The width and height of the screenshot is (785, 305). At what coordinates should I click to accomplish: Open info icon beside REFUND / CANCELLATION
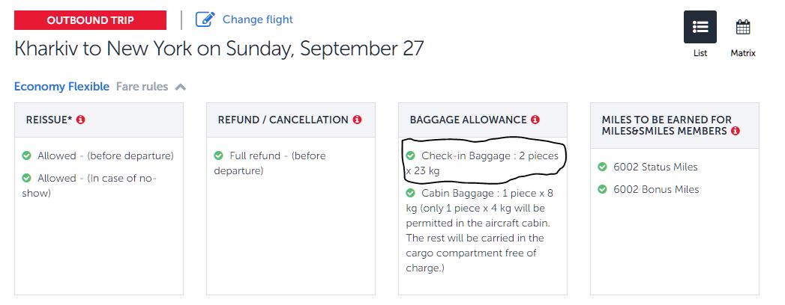pos(358,120)
